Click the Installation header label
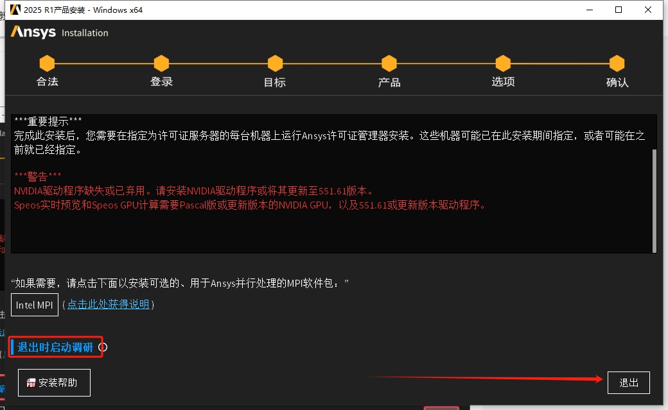668x410 pixels. (85, 33)
